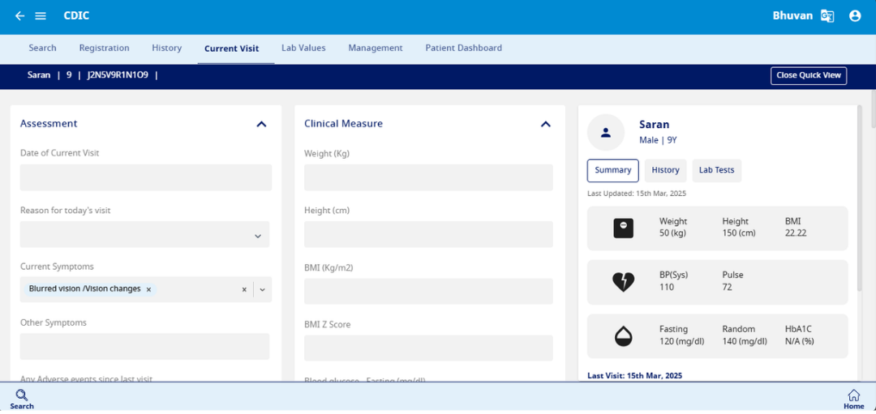Click the Search magnifier icon in bottom bar

pyautogui.click(x=22, y=395)
